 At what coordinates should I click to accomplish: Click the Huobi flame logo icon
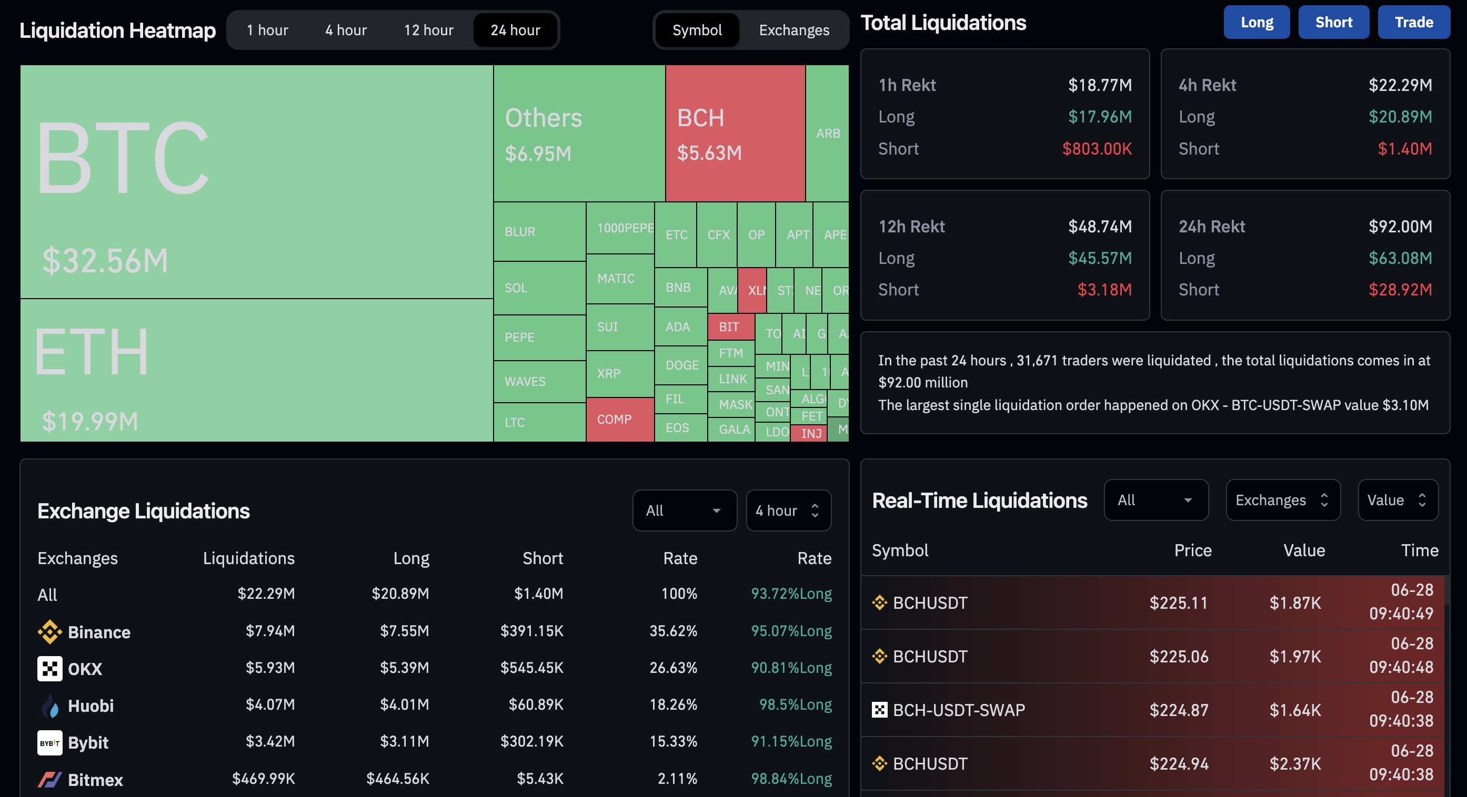tap(49, 706)
